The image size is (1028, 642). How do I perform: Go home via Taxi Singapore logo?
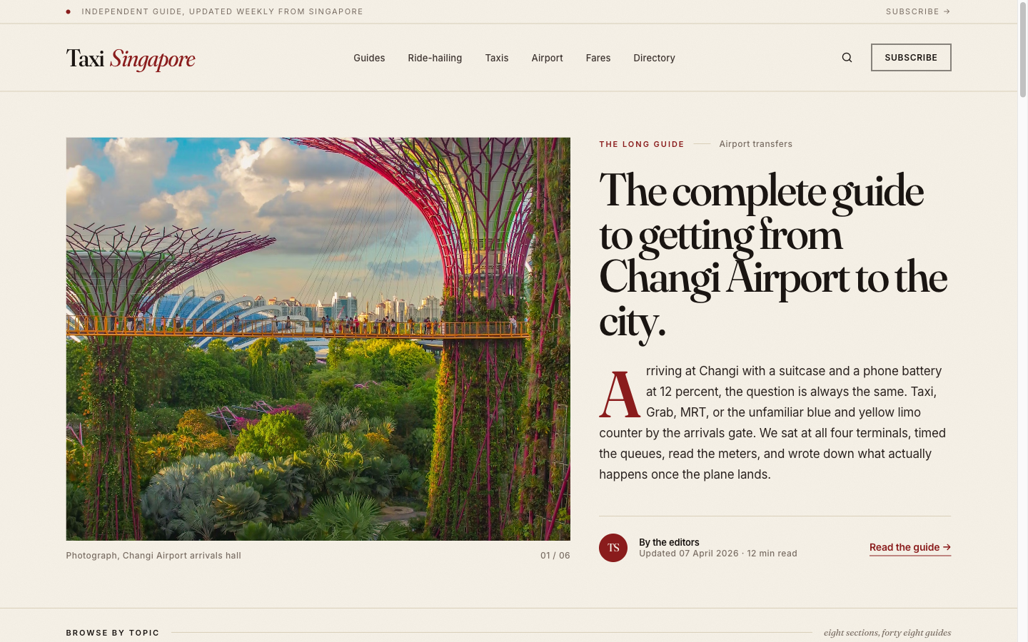coord(131,58)
